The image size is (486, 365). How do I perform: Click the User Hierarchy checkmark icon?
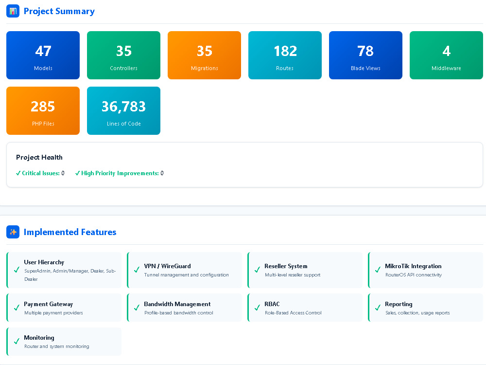tap(17, 270)
